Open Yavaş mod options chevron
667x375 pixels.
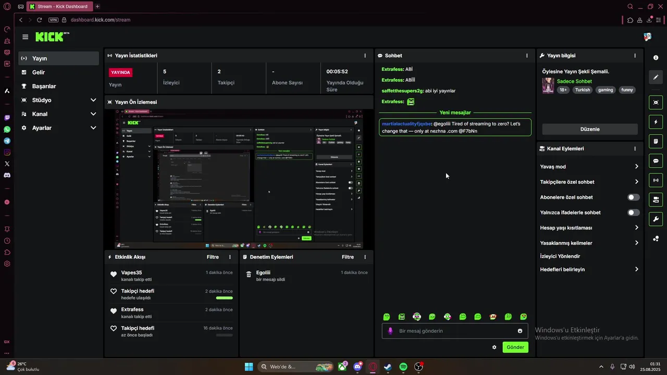tap(636, 167)
